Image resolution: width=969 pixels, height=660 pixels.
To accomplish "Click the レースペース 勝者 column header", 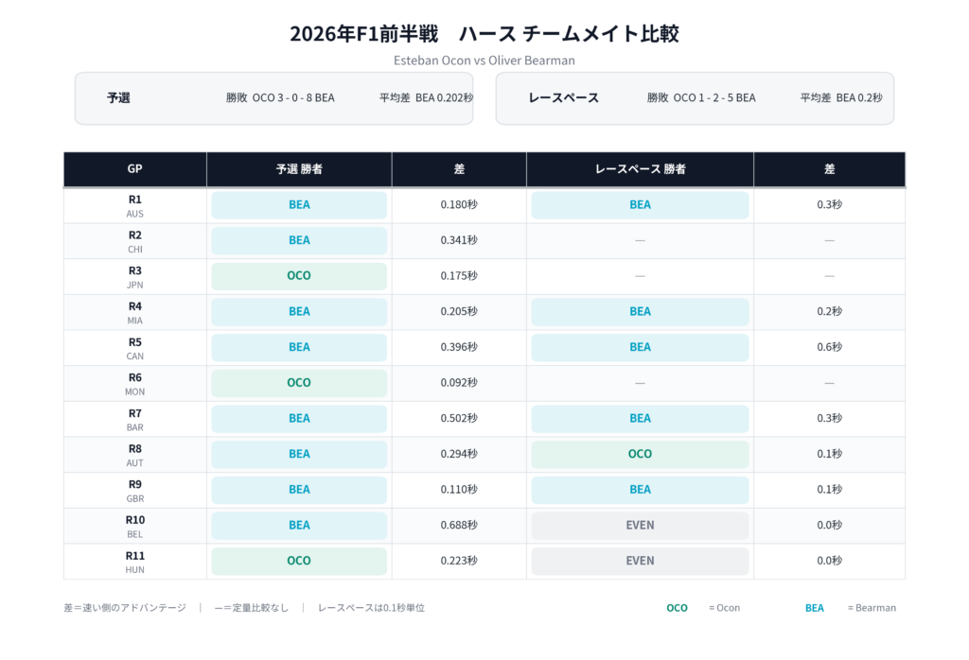I will (x=641, y=168).
